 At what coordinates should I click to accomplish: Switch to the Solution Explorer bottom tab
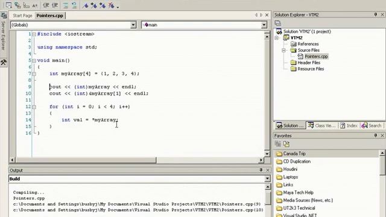(x=290, y=126)
